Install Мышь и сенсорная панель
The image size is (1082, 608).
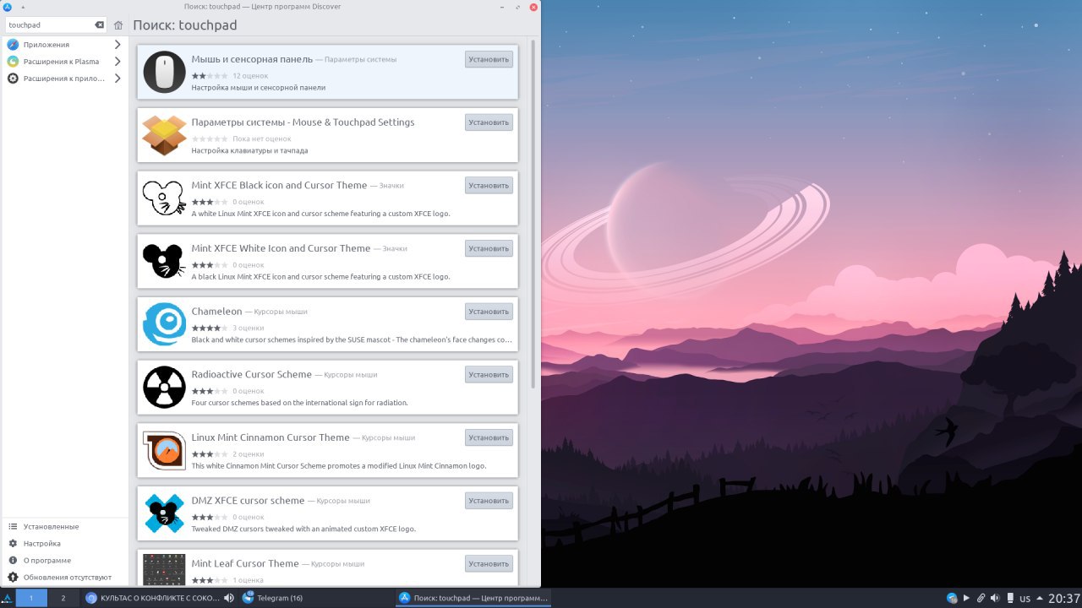coord(489,59)
